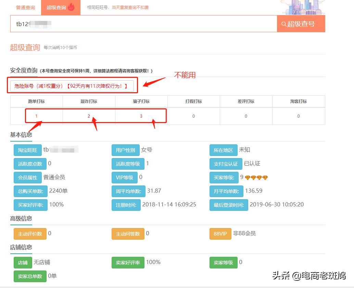This screenshot has height=288, width=354.
Task: Click the blue 淘宝旺旺 badge
Action: tap(27, 150)
